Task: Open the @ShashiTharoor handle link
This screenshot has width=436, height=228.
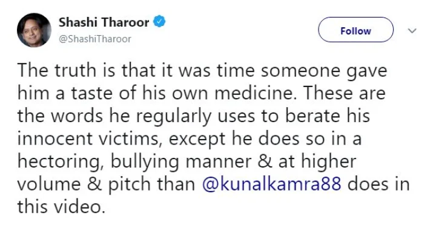Action: pyautogui.click(x=94, y=39)
